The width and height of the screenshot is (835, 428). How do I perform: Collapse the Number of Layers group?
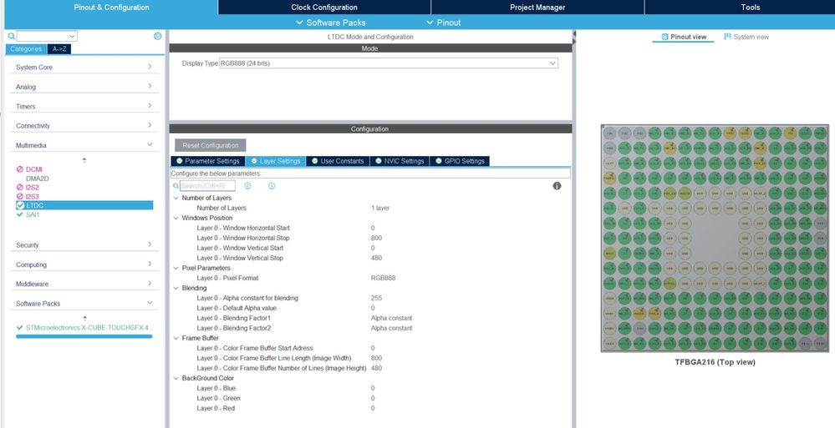[x=176, y=198]
